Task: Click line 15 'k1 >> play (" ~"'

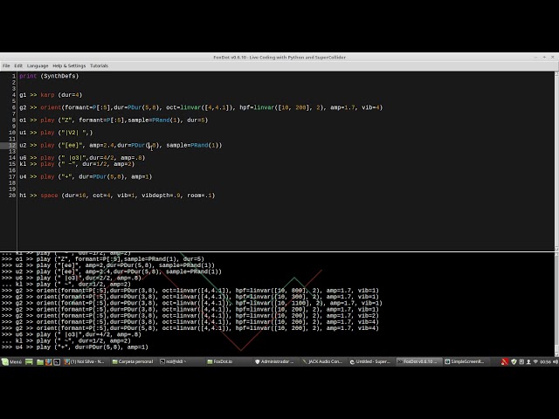Action: pos(77,164)
